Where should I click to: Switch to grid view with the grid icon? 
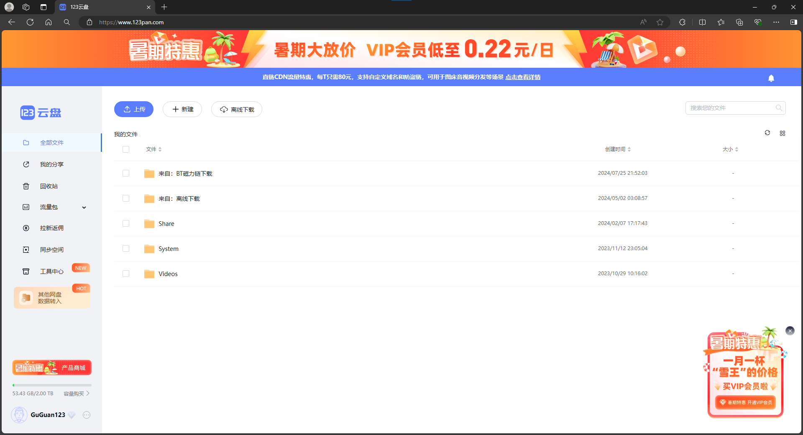click(x=783, y=133)
